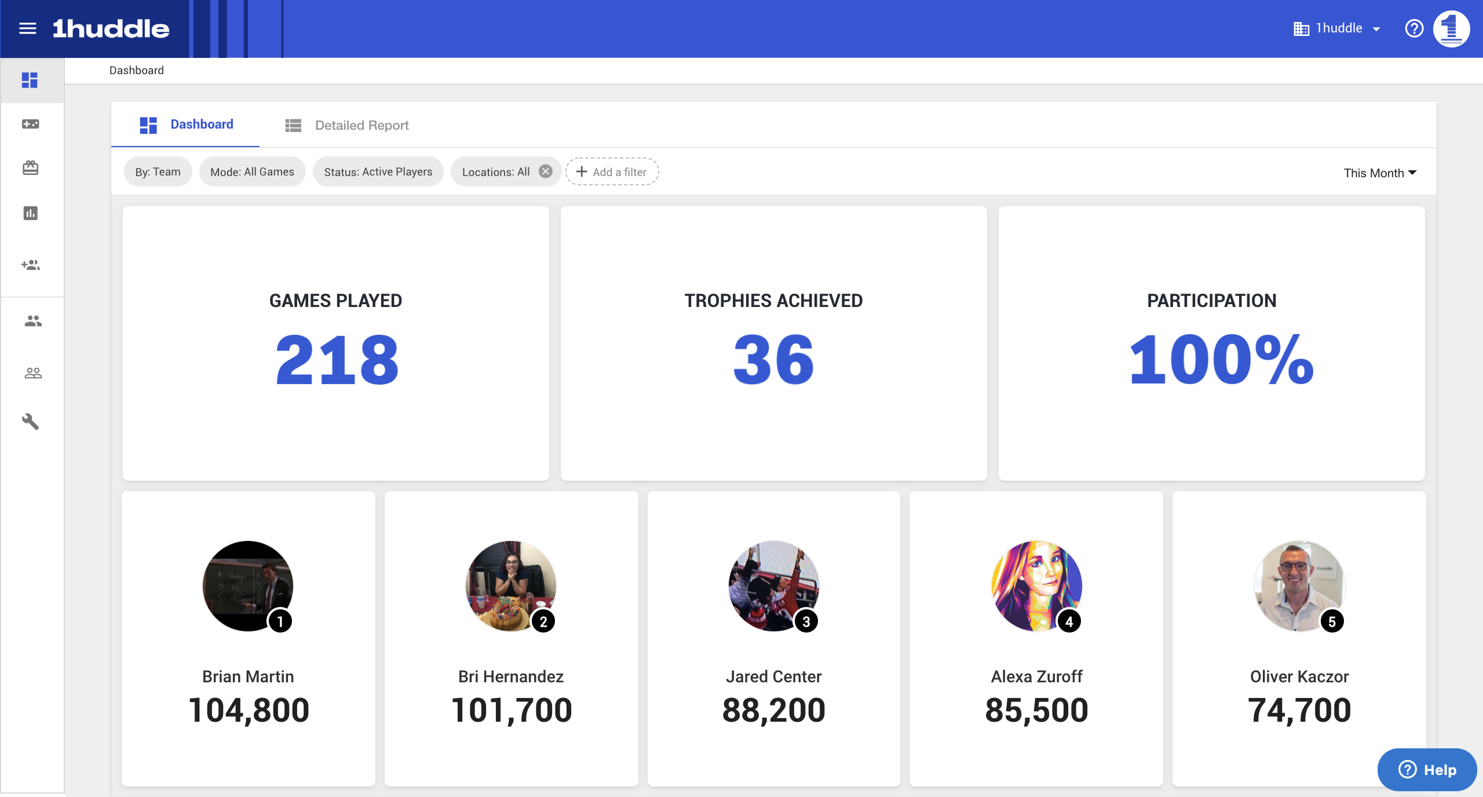The width and height of the screenshot is (1483, 797).
Task: Click the Add a filter button
Action: pos(612,171)
